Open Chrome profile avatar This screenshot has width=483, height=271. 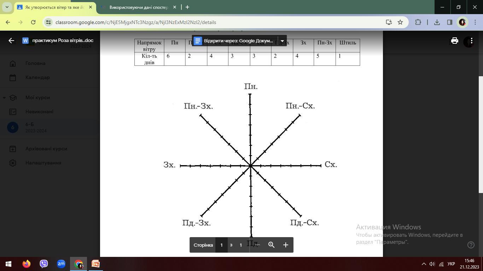[x=462, y=22]
